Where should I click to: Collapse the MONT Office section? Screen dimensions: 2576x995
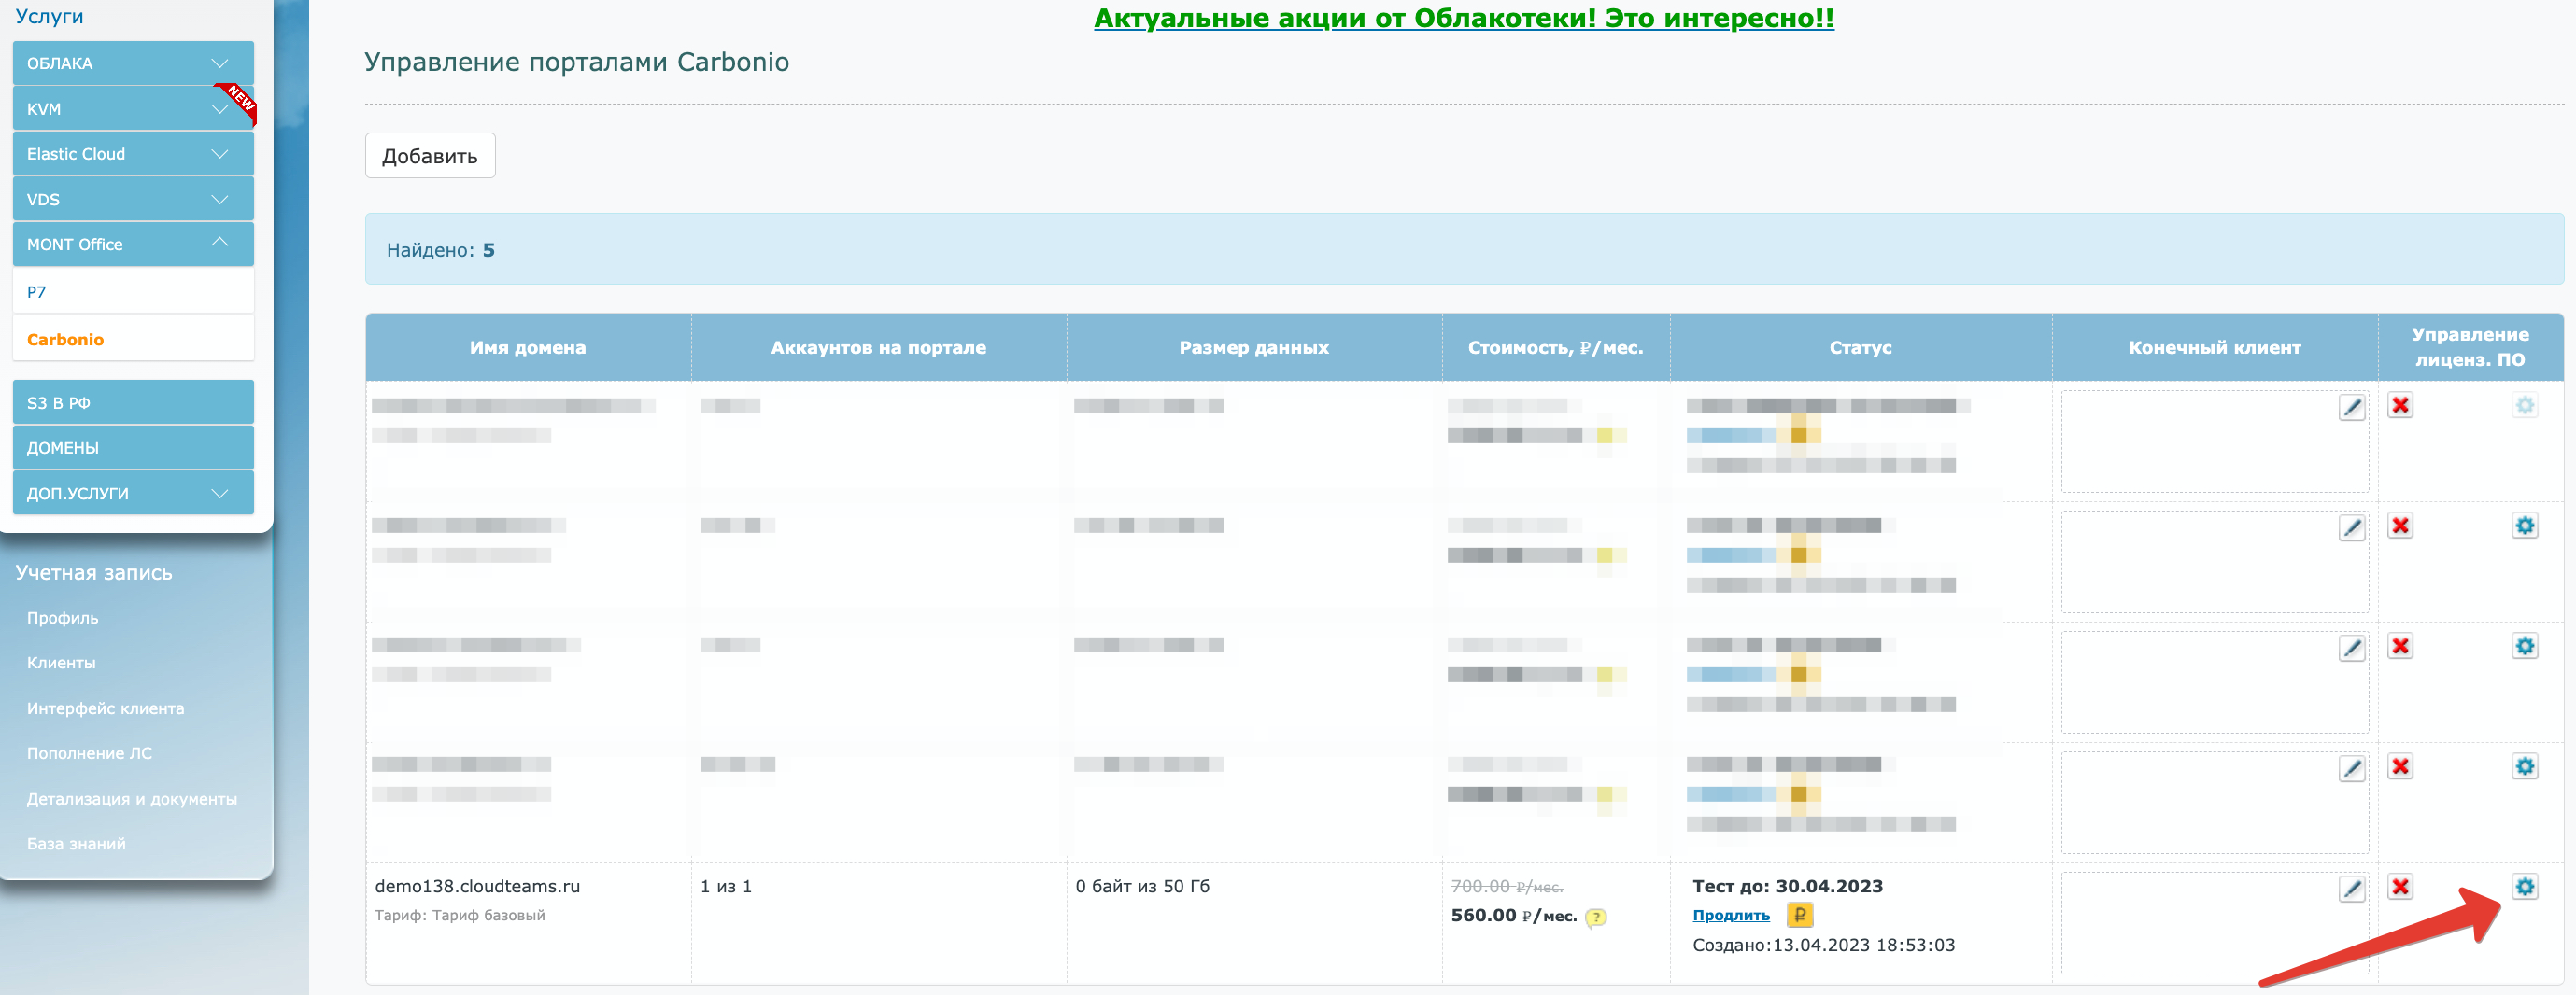coord(133,244)
